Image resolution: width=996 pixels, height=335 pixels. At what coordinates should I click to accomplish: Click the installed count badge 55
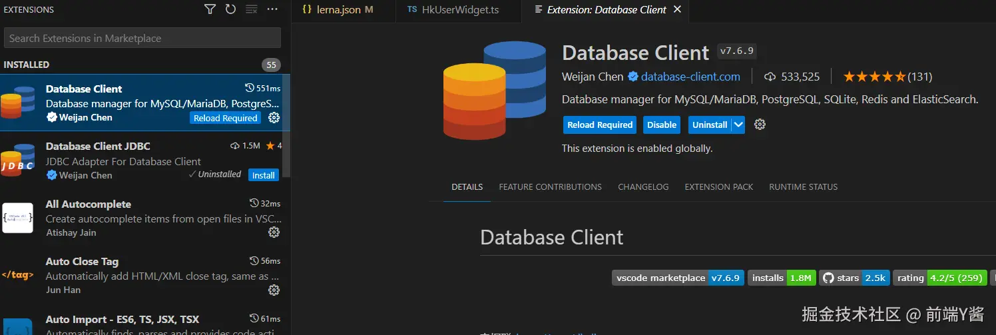pyautogui.click(x=271, y=65)
